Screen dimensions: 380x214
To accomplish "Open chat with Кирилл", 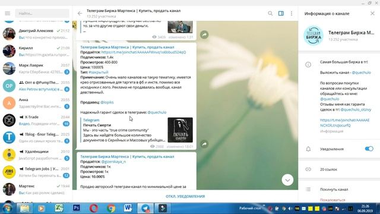I will [x=36, y=51].
